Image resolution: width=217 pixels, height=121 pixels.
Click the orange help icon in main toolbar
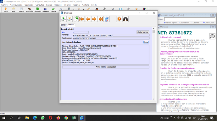pyautogui.click(x=136, y=9)
